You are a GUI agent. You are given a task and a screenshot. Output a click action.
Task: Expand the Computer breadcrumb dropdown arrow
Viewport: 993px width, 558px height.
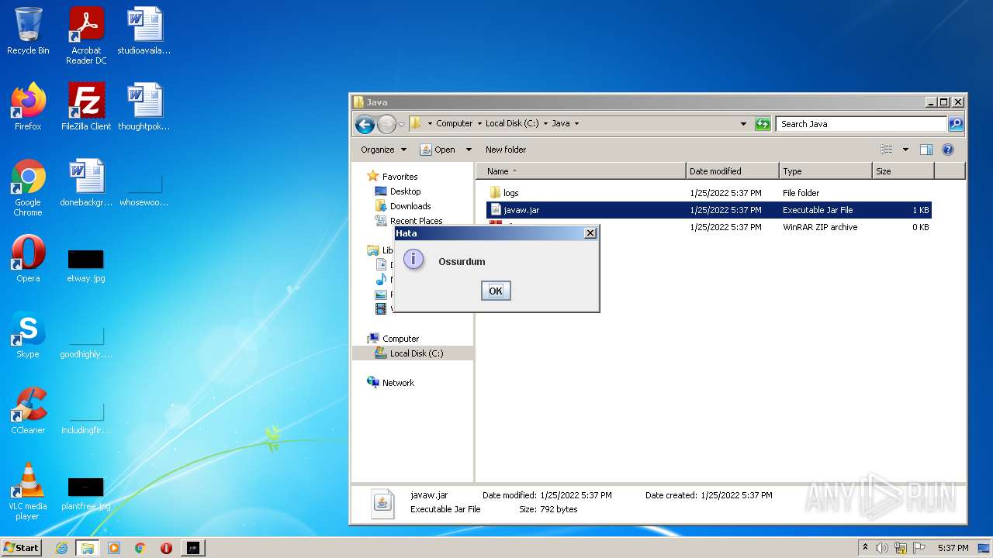[x=479, y=124]
